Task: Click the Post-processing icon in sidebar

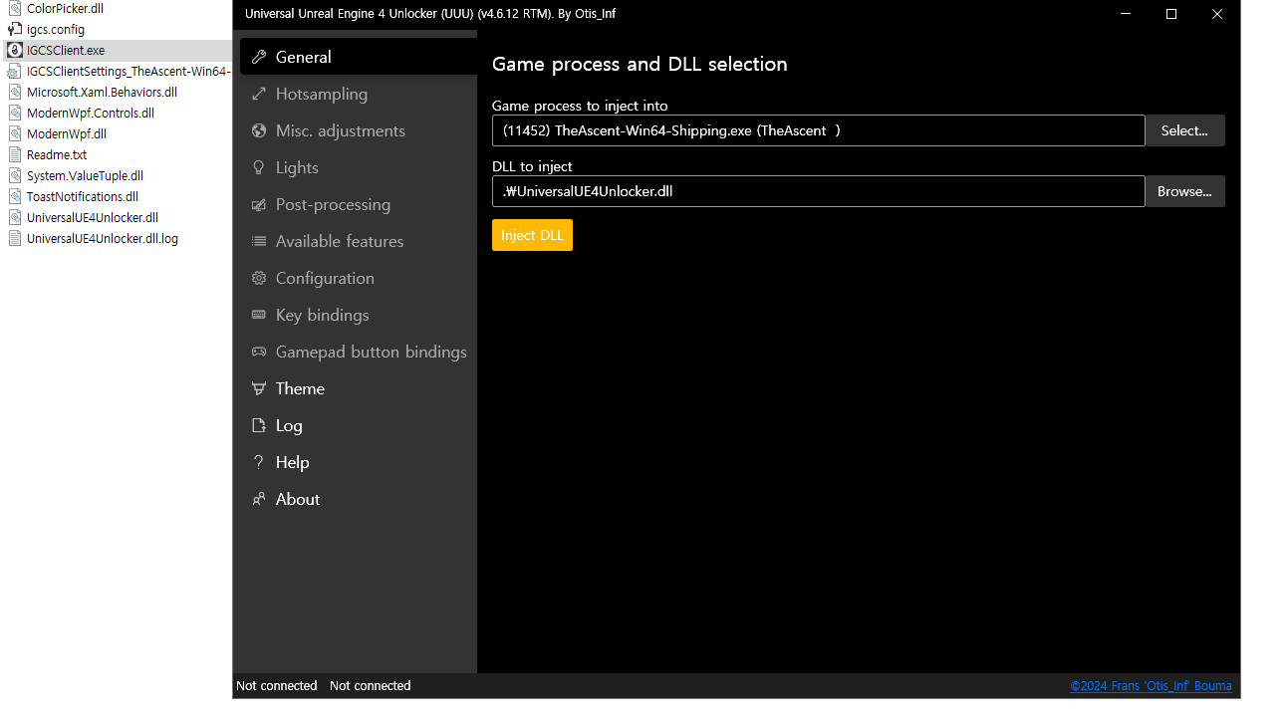Action: pyautogui.click(x=259, y=204)
